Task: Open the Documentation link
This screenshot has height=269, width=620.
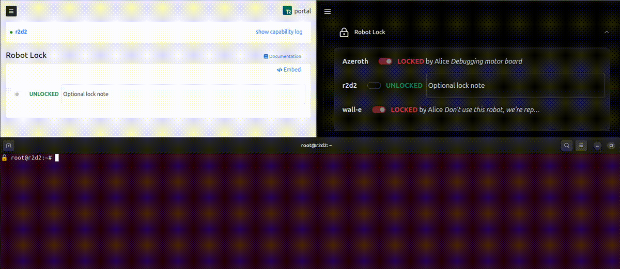Action: tap(282, 56)
